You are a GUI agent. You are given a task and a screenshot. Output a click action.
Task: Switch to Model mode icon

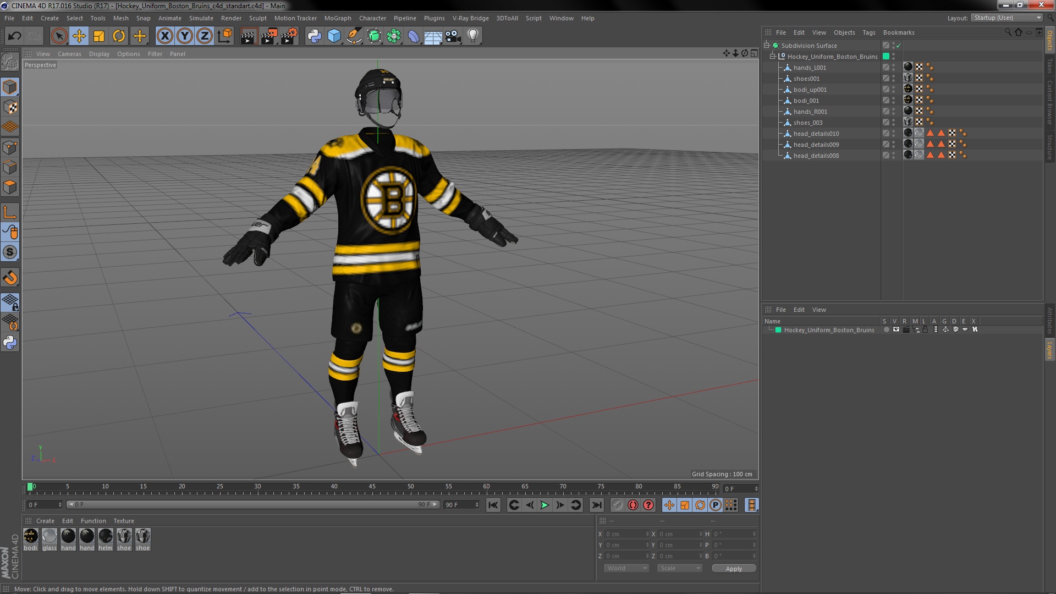point(10,87)
